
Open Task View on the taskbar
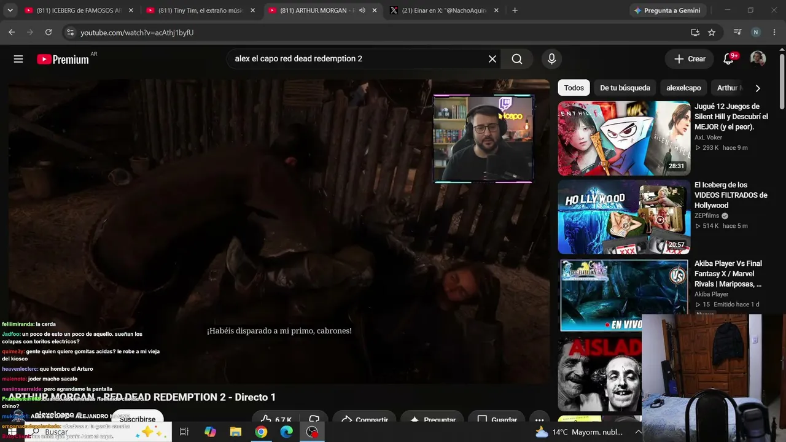[184, 432]
